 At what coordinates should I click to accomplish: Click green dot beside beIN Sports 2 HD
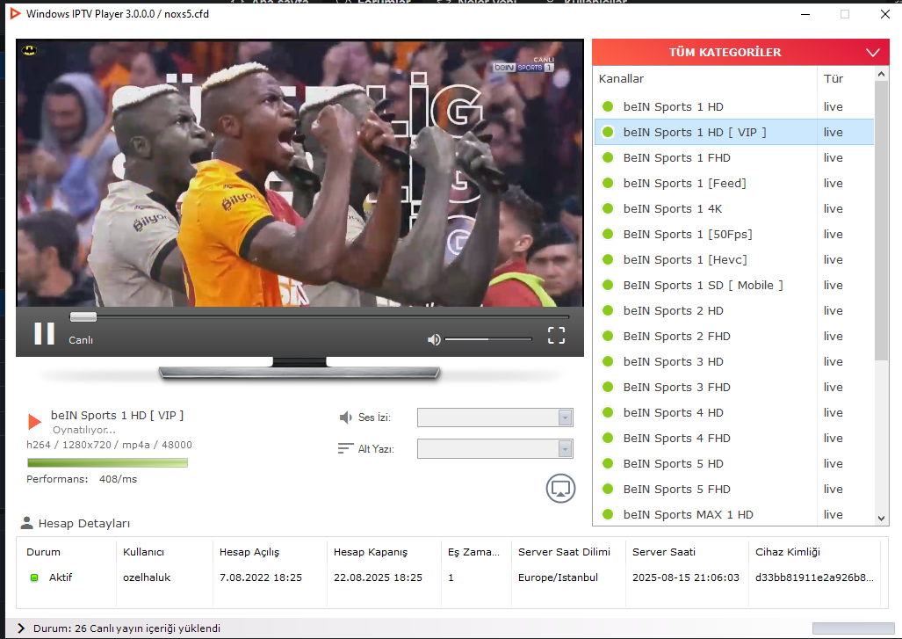608,310
